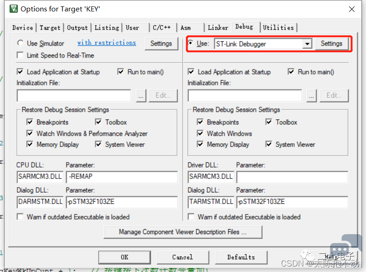Image resolution: width=366 pixels, height=272 pixels.
Task: Toggle hardware Watch Windows checkbox
Action: coord(200,133)
